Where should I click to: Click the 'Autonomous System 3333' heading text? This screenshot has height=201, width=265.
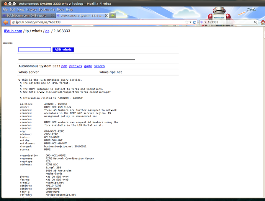point(39,66)
